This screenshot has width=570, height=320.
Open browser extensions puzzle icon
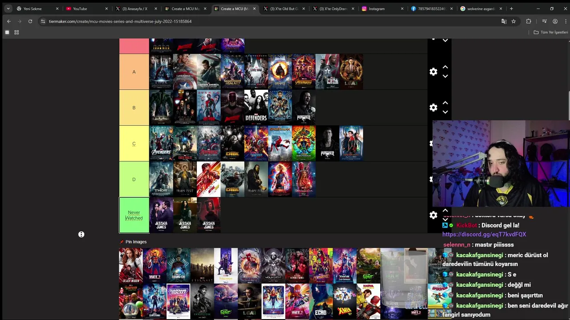click(x=529, y=21)
